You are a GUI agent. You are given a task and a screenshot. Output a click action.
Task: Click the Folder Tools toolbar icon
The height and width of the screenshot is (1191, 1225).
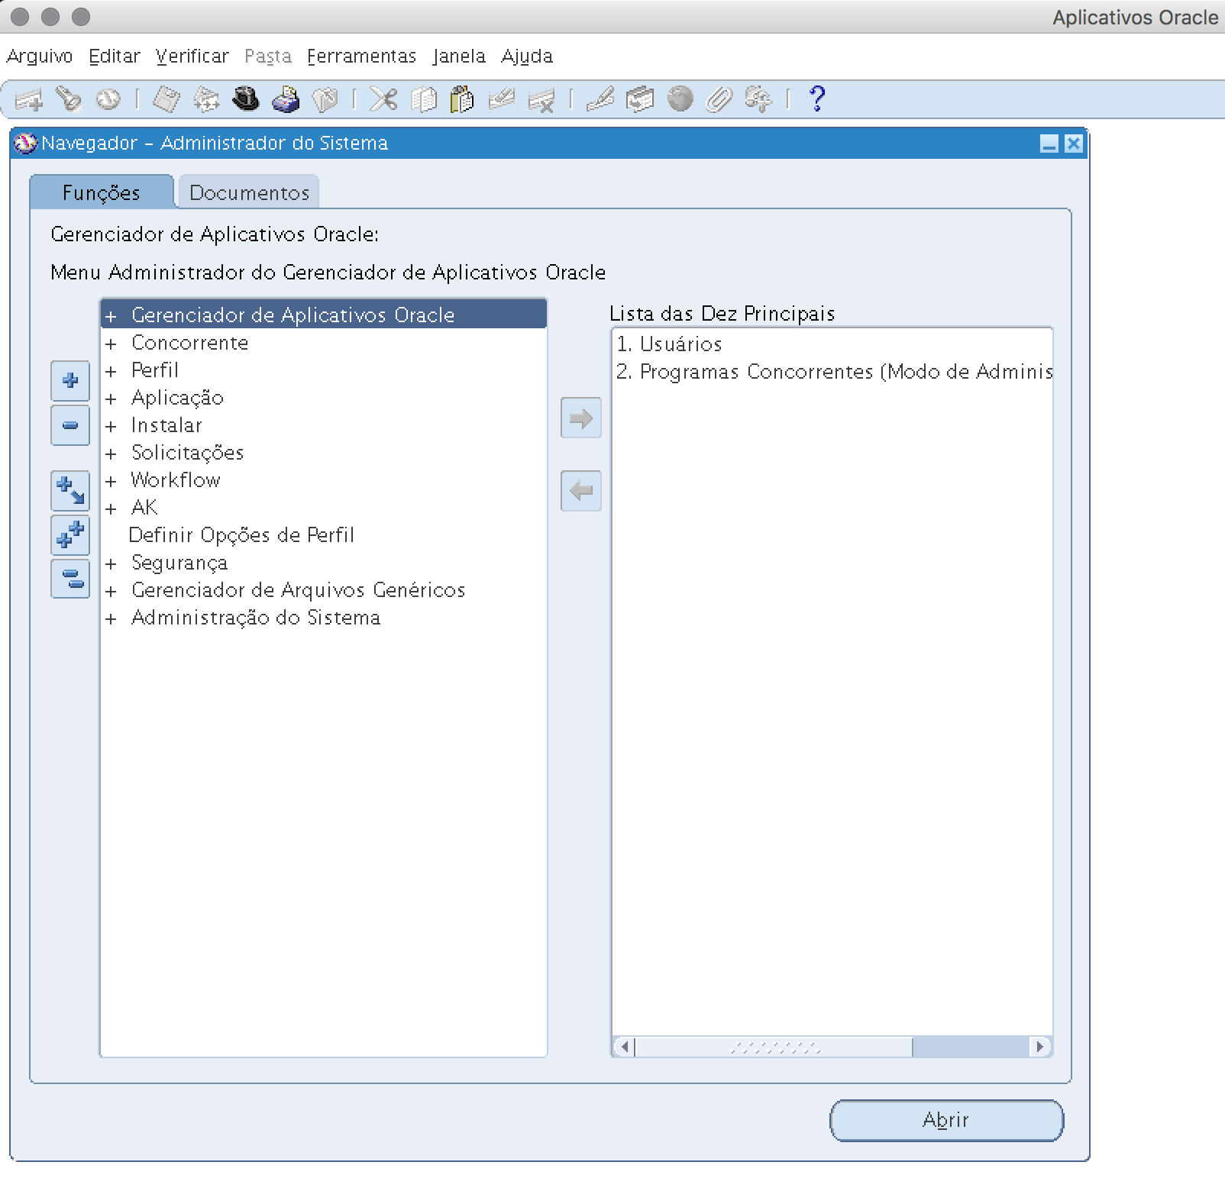point(759,99)
